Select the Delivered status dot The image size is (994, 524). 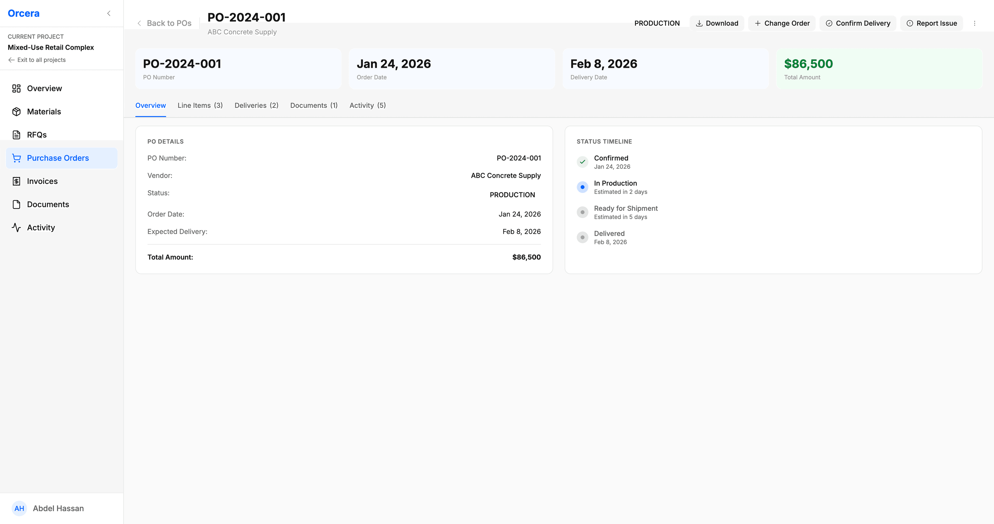[x=582, y=237]
